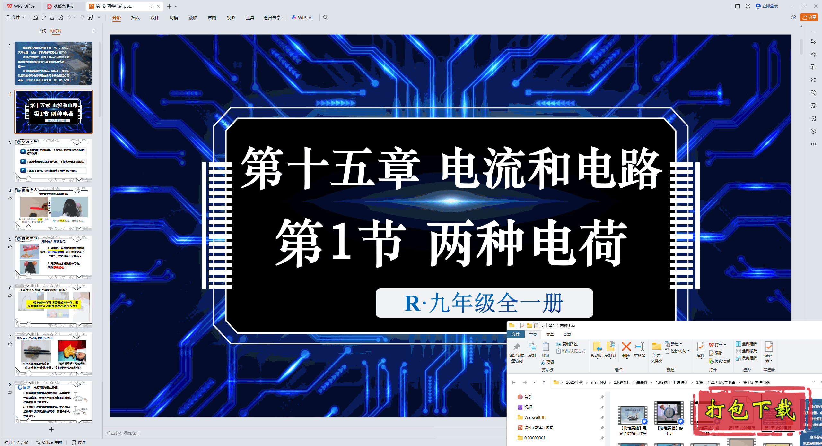Click the magic wand beautify icon in sidebar
Screen dimensions: 822x446
tap(813, 80)
